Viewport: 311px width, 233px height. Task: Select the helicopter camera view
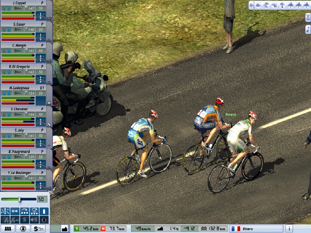click(274, 5)
